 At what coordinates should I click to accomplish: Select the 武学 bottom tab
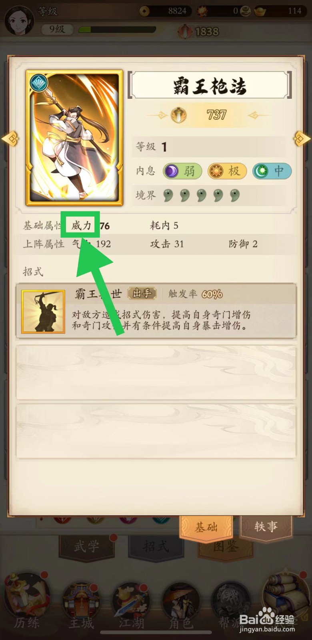point(86,546)
